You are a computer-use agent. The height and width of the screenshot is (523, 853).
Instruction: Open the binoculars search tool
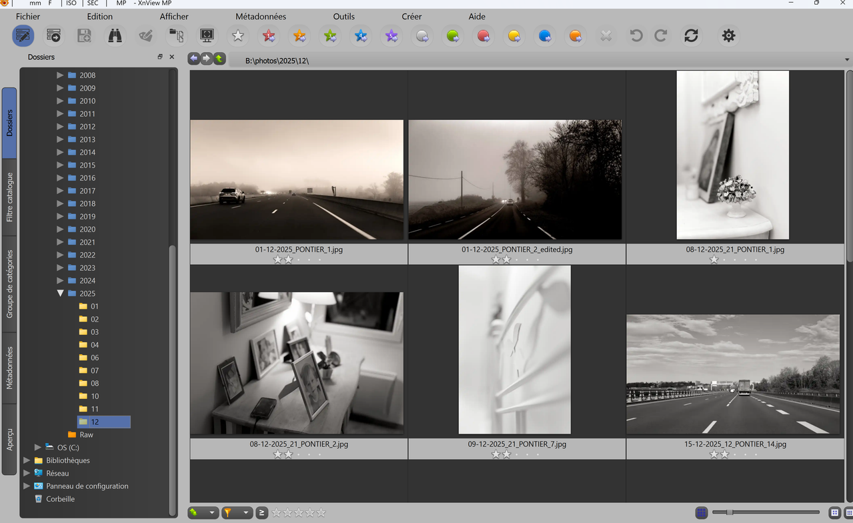[115, 35]
